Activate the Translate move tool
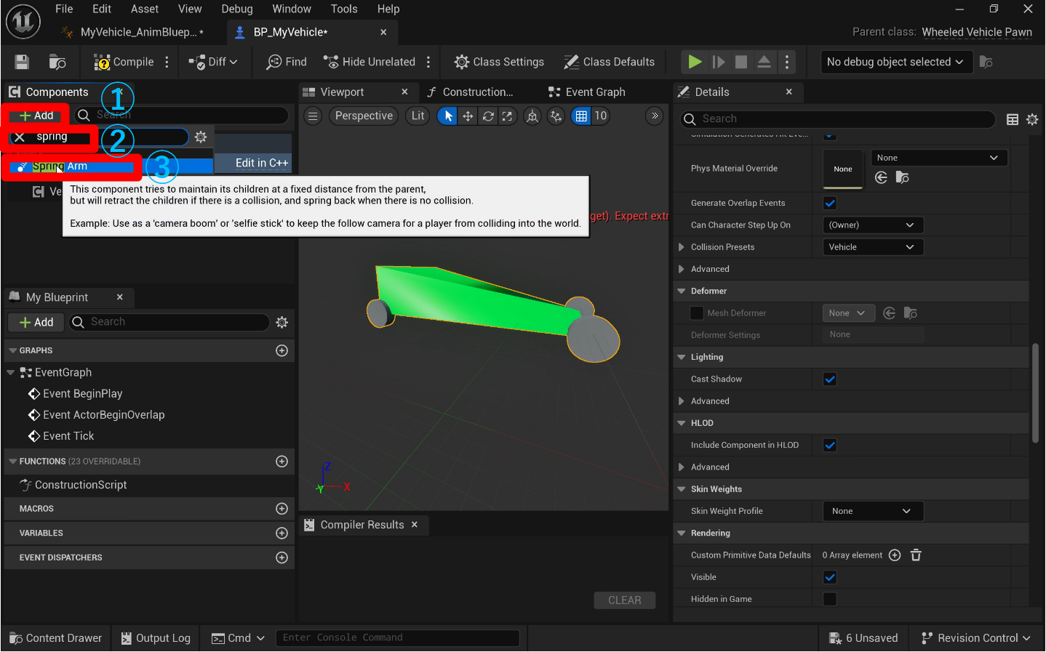 [x=468, y=116]
